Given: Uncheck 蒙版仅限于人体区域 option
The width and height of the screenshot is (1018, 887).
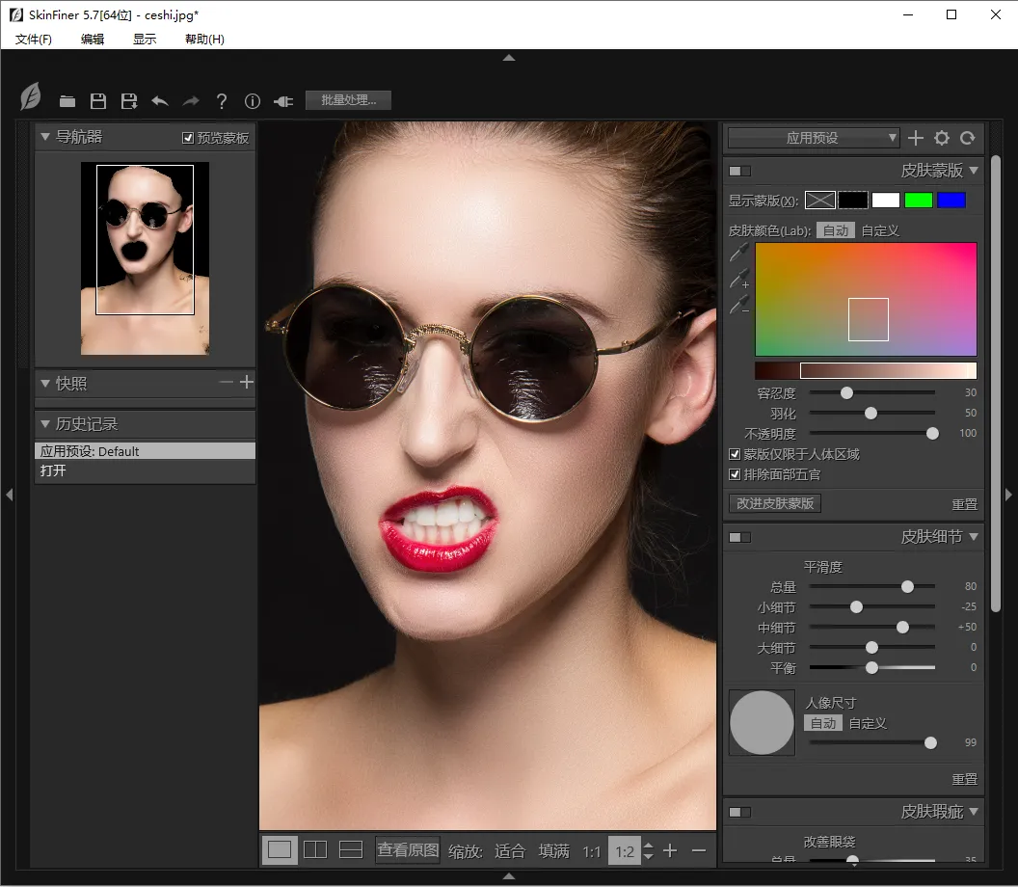Looking at the screenshot, I should (736, 454).
